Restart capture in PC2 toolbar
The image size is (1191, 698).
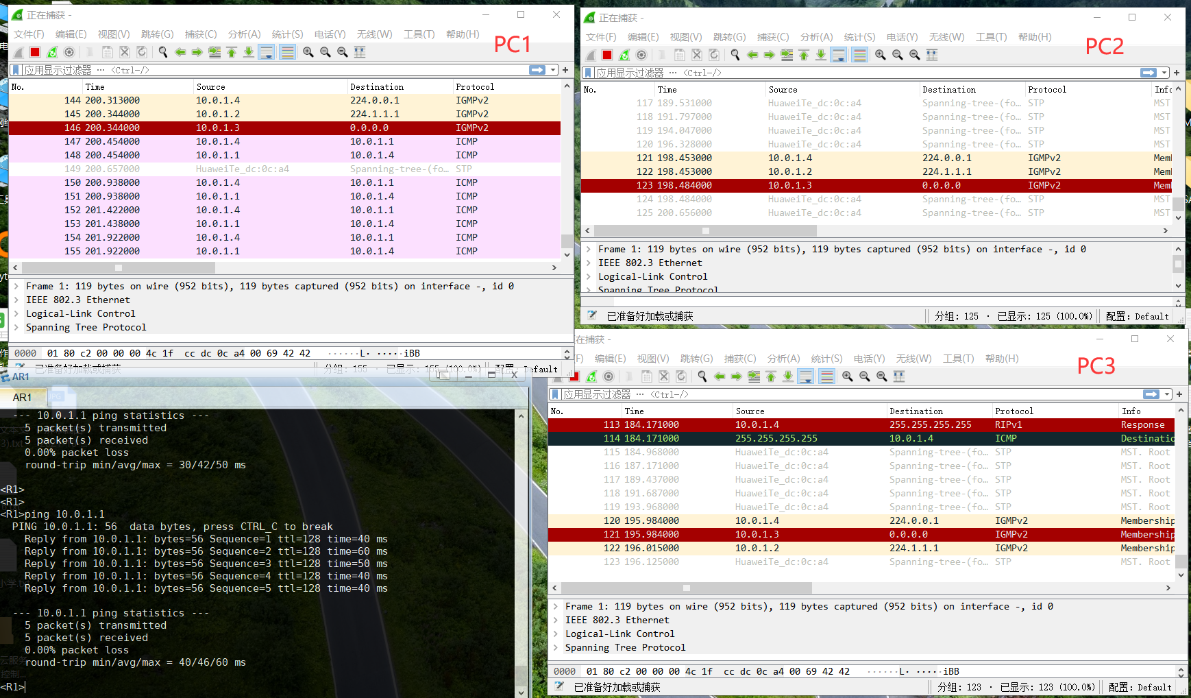[624, 55]
